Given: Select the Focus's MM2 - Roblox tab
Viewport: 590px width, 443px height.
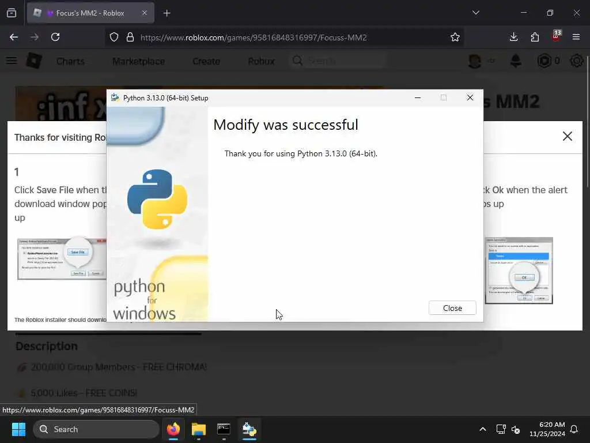Looking at the screenshot, I should [90, 13].
